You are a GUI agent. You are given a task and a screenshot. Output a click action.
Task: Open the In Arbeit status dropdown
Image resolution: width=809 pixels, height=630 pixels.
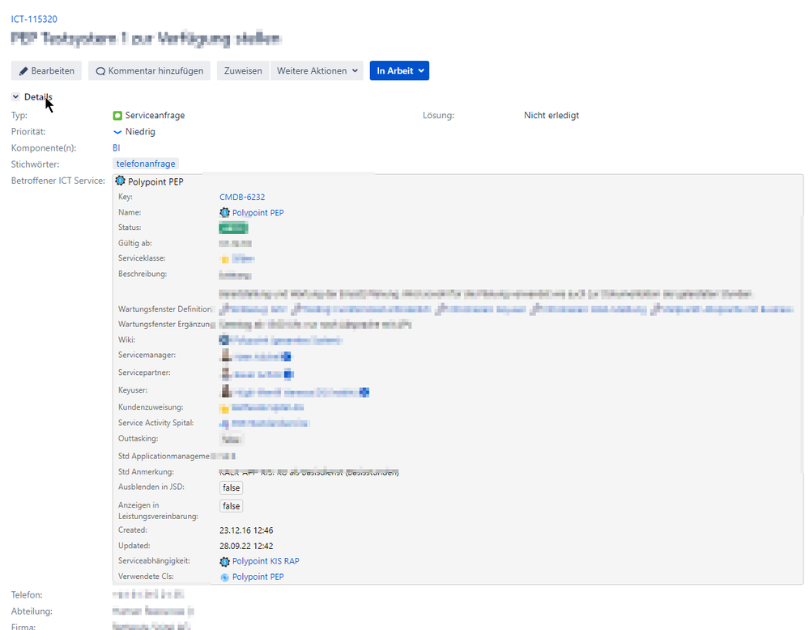[399, 70]
